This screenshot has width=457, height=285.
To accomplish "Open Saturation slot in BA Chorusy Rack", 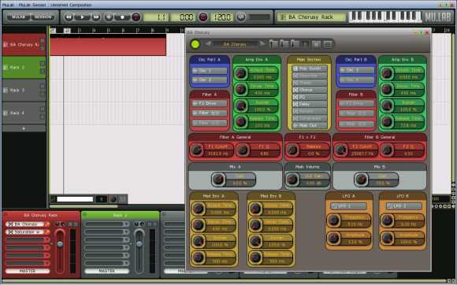I will point(25,232).
